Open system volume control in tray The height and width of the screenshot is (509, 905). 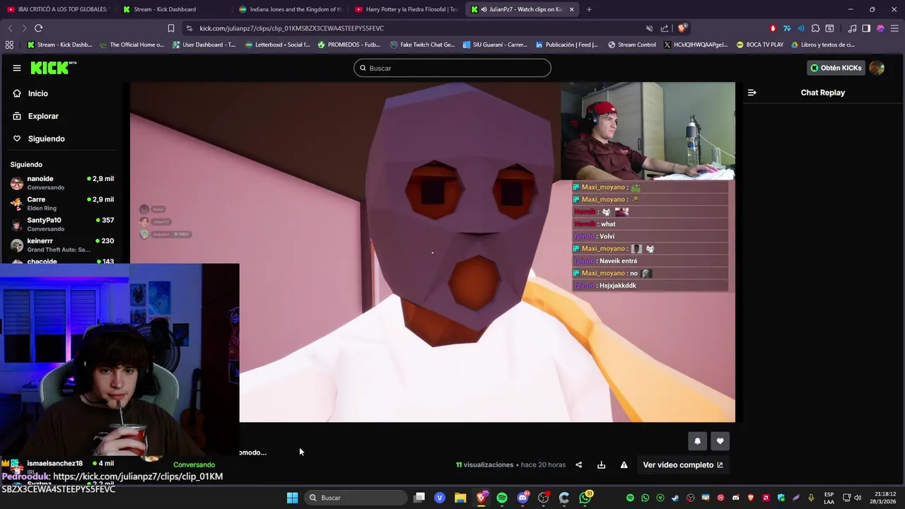(x=858, y=498)
